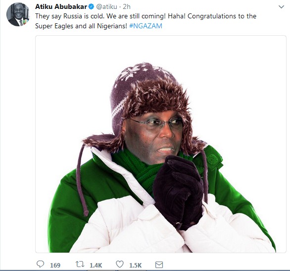Retweet this Atiku Abubakar tweet
Viewport: 290px width, 271px height.
[80, 264]
